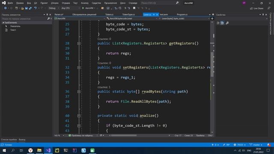The image size is (274, 154).
Task: Split the editor with plus icon
Action: (212, 18)
